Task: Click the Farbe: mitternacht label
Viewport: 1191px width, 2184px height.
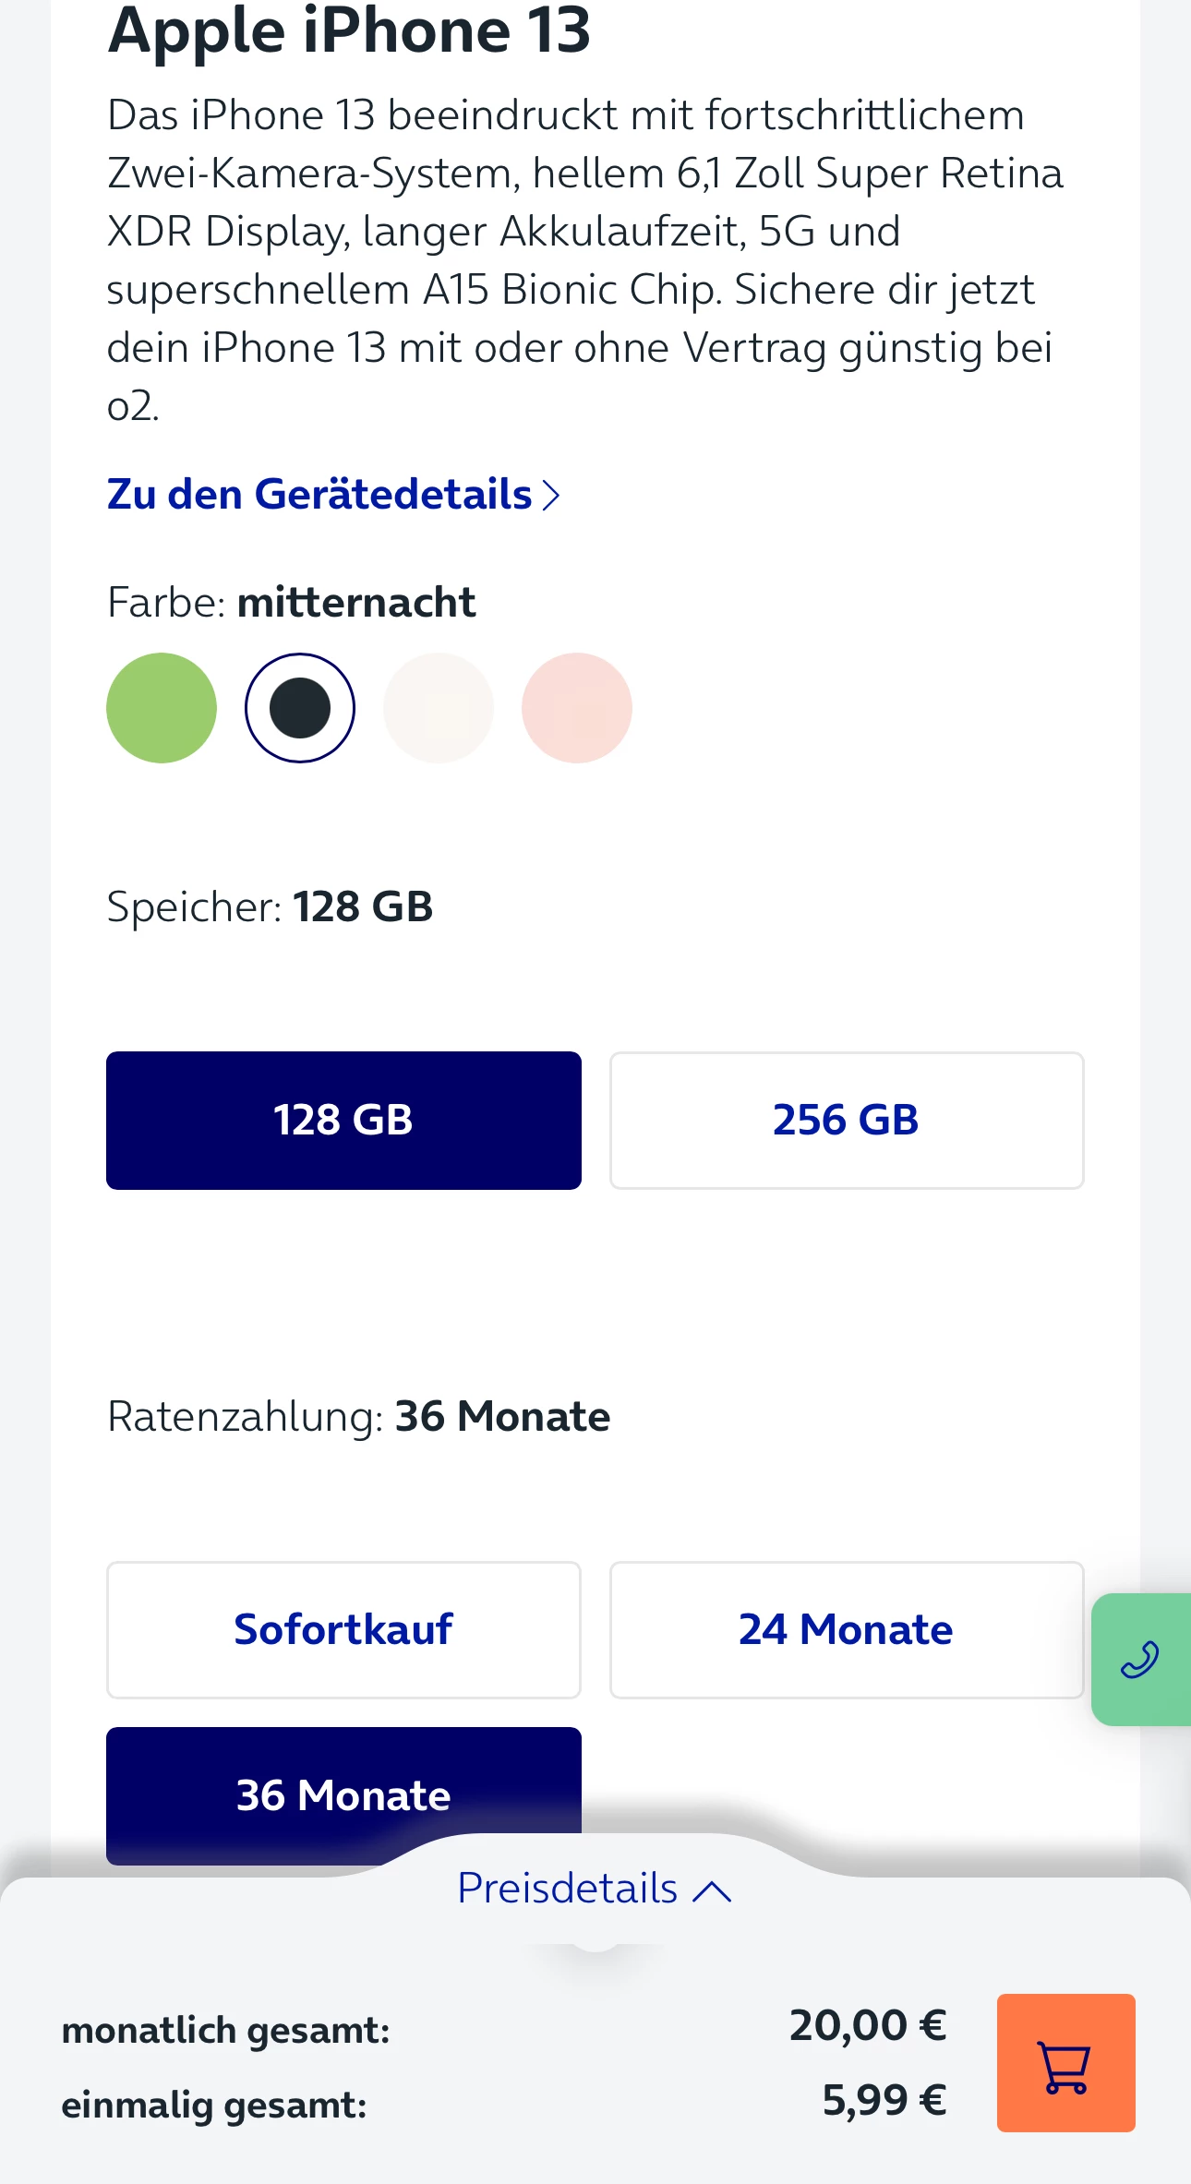Action: click(x=291, y=603)
